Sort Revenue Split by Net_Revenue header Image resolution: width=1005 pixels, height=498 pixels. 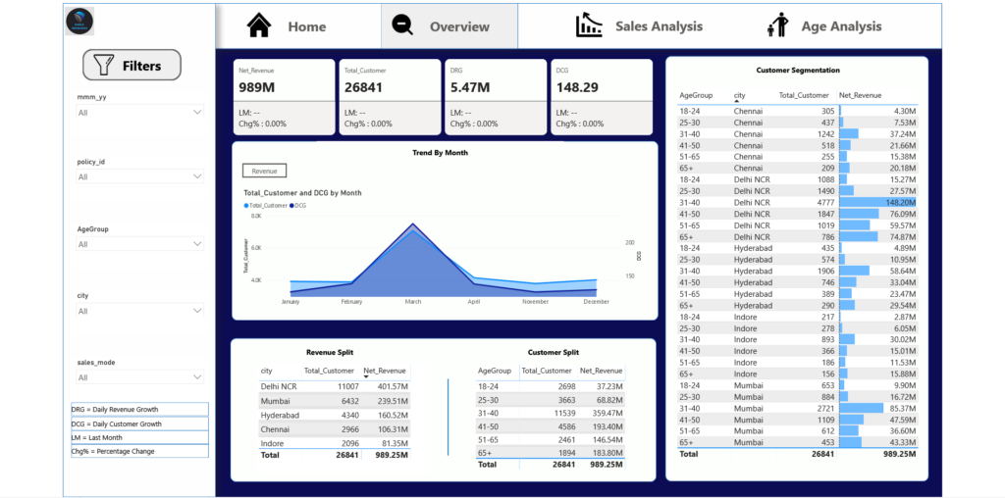tap(385, 371)
